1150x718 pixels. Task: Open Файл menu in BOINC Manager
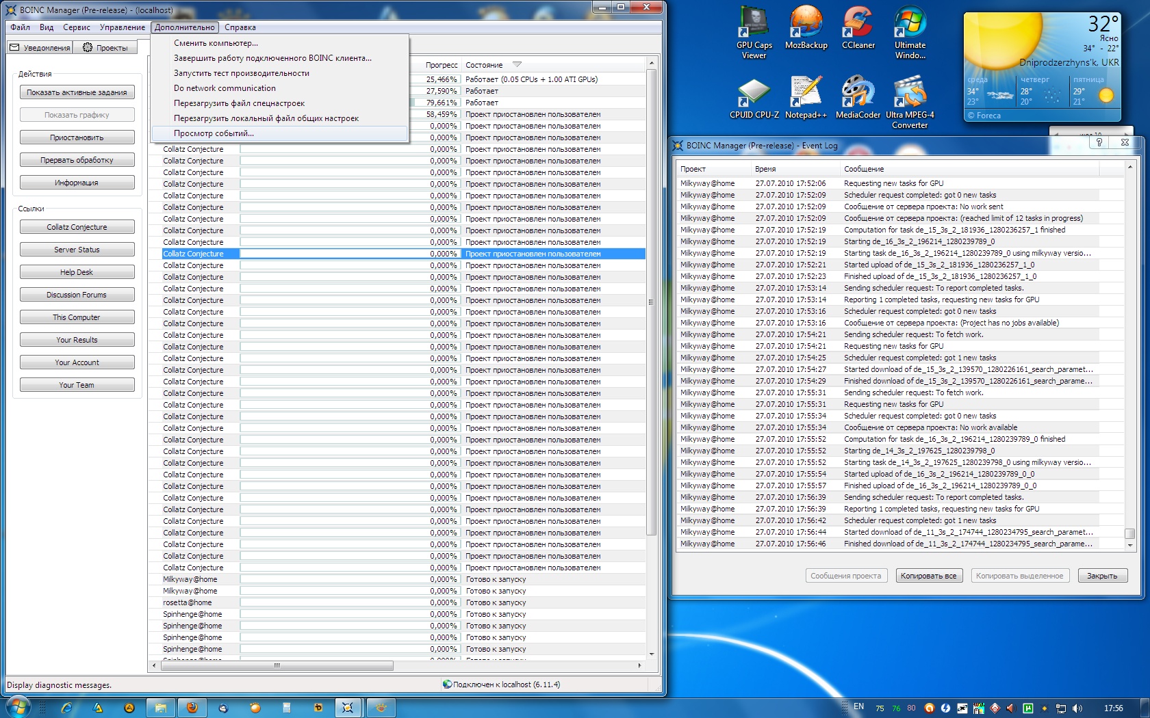click(x=20, y=27)
